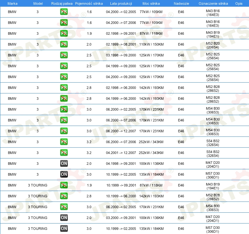Click the petrol icon in the 3 TOURING 1.9 row
The height and width of the screenshot is (234, 249).
(x=64, y=185)
